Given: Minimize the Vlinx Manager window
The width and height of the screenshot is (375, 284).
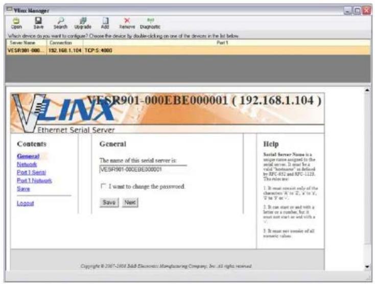Looking at the screenshot, I should pos(348,11).
